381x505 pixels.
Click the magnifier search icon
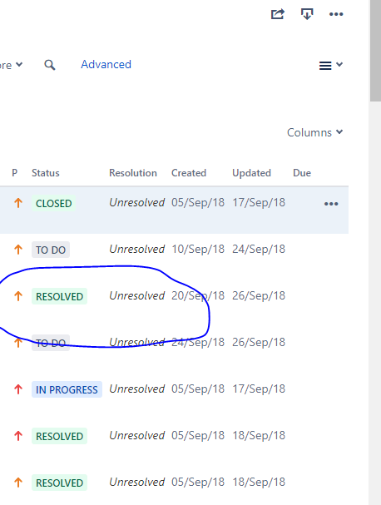(x=50, y=65)
